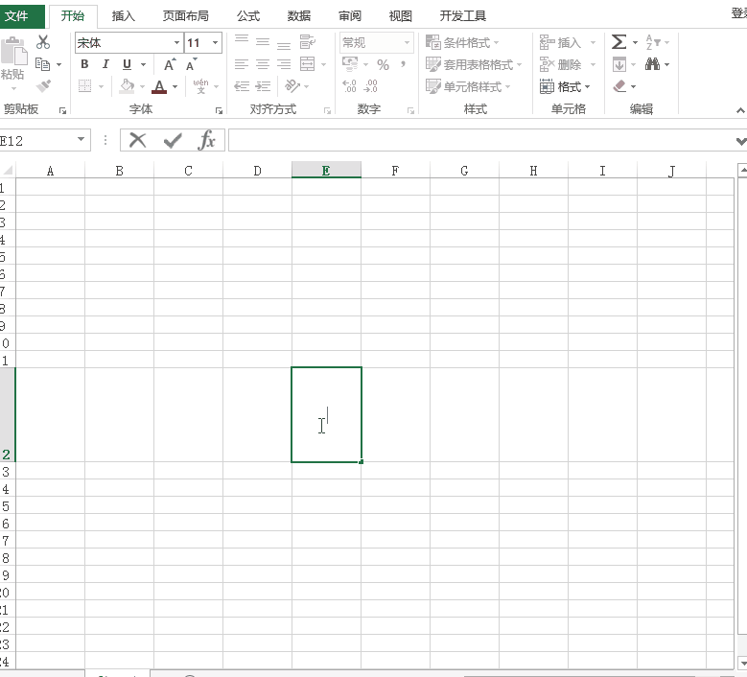
Task: Open the font name dropdown showing 宋体
Action: [x=176, y=43]
